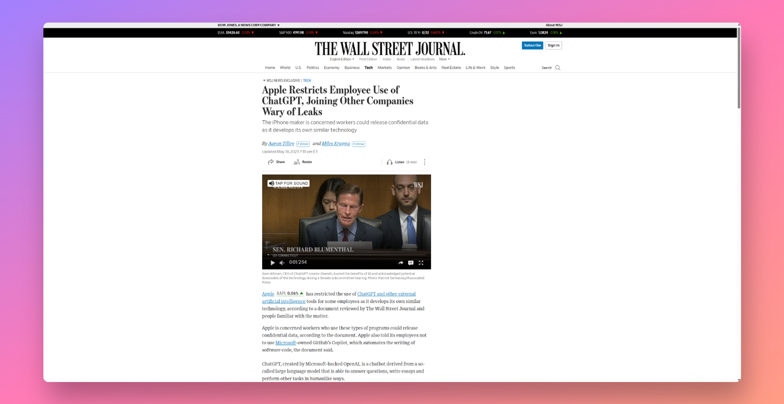The width and height of the screenshot is (784, 404).
Task: Click the video progress bar
Action: coord(347,255)
